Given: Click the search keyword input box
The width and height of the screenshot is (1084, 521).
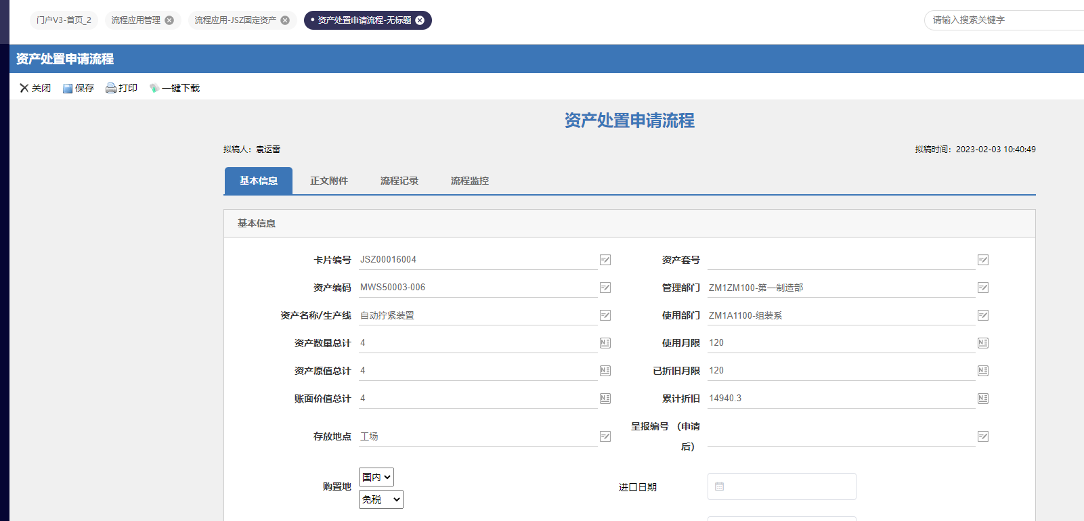Looking at the screenshot, I should 1002,20.
